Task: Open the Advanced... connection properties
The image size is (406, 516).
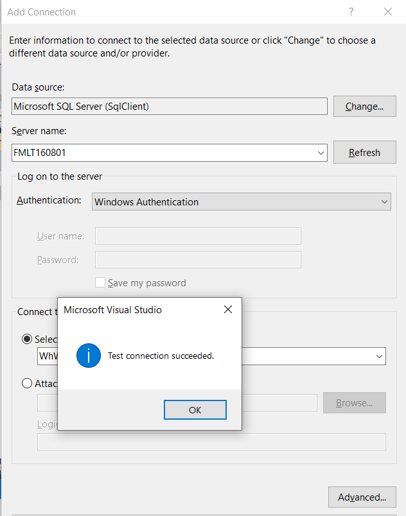Action: pos(362,497)
